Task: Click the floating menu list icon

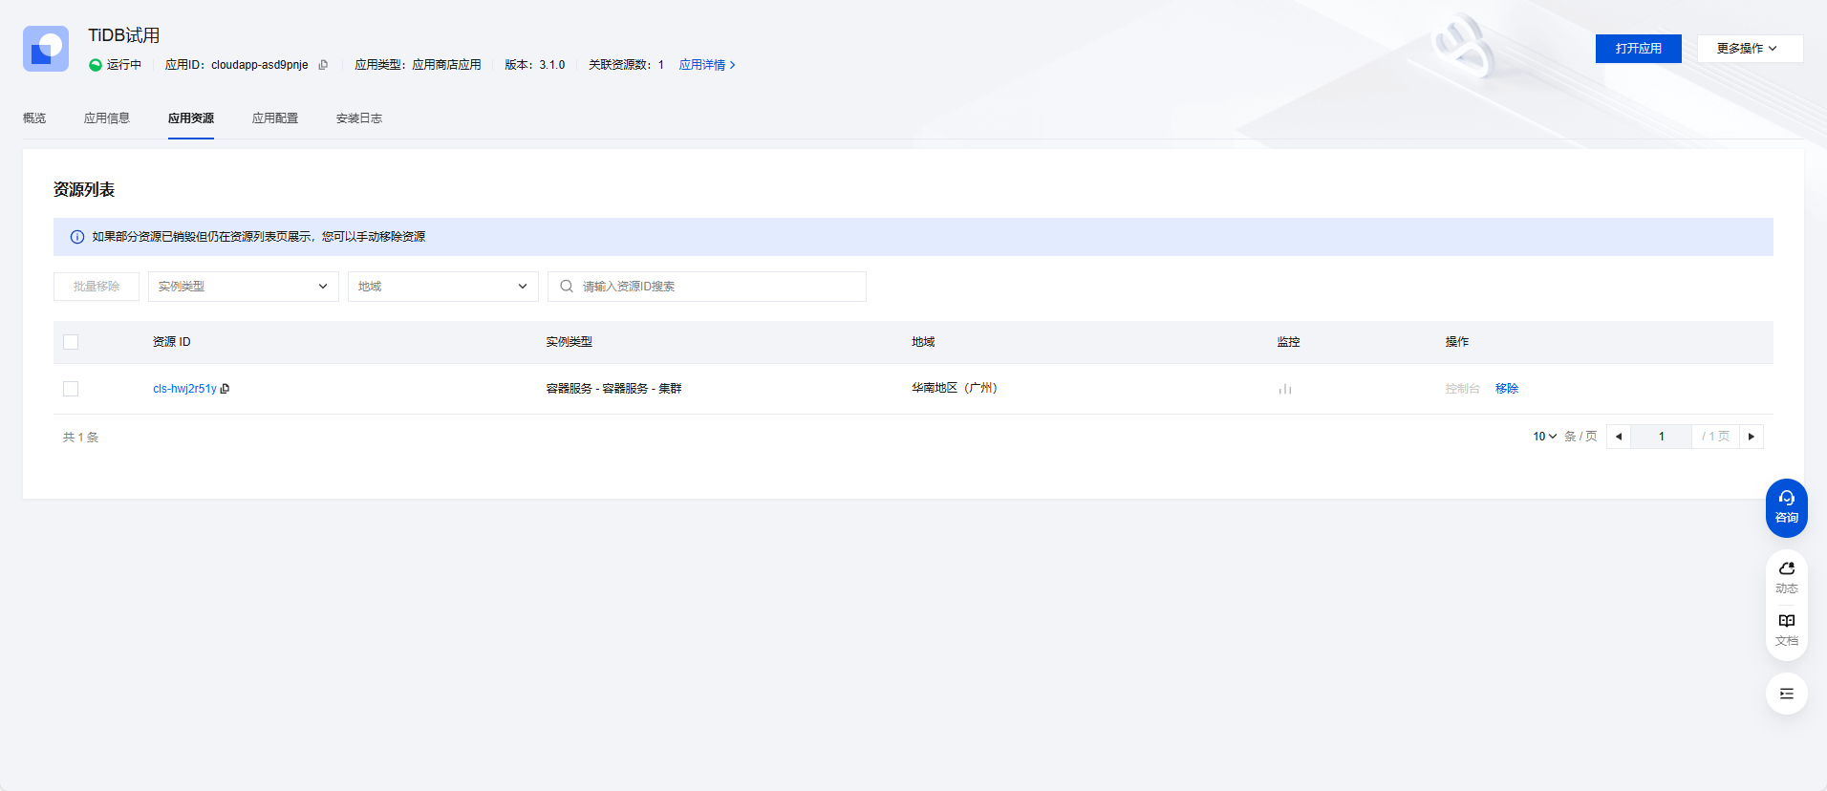Action: (x=1785, y=694)
